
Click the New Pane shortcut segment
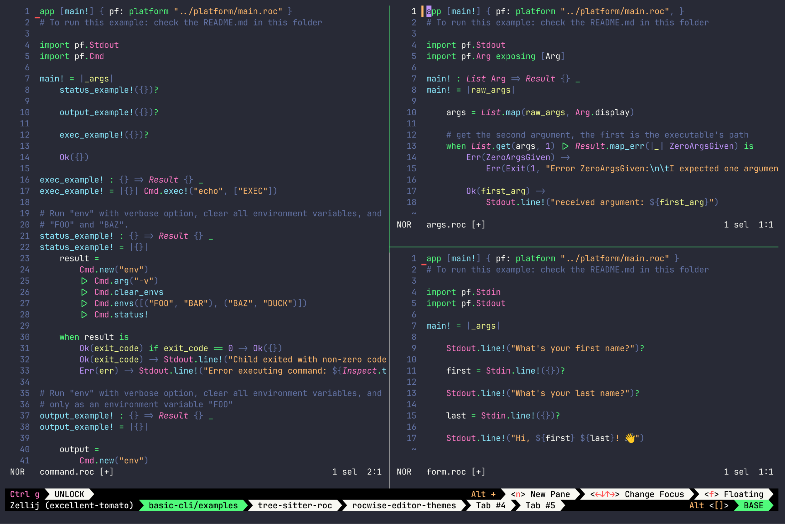(540, 494)
